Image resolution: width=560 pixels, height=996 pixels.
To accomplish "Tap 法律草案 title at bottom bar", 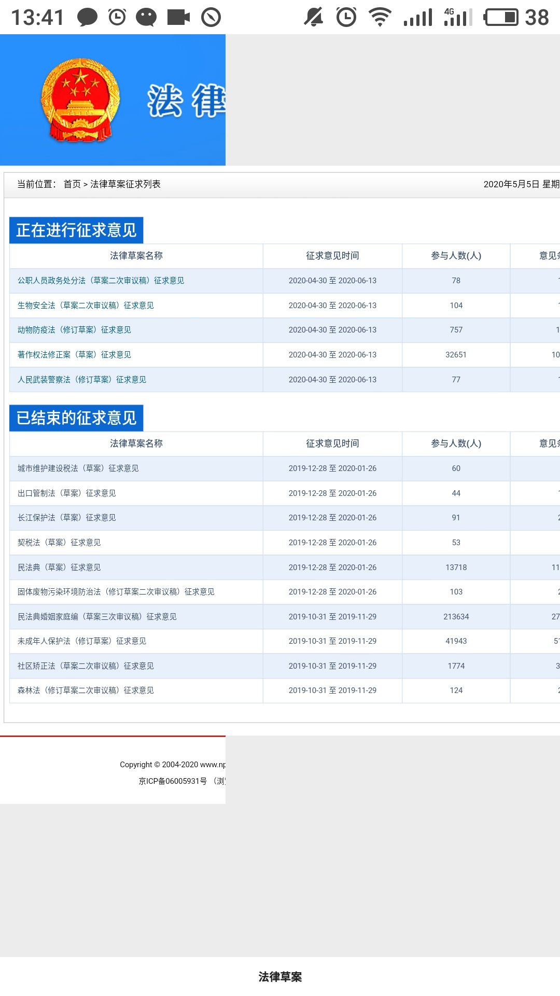I will tap(280, 977).
